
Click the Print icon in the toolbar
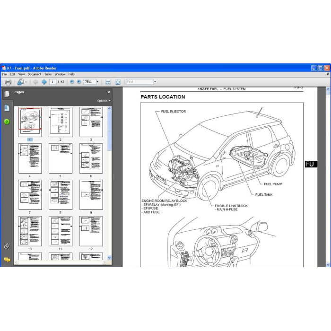click(x=8, y=82)
